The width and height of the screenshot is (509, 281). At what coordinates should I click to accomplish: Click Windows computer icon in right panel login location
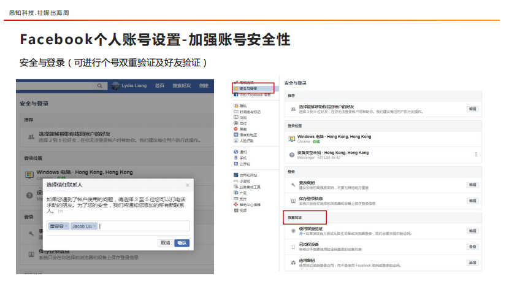(x=291, y=139)
